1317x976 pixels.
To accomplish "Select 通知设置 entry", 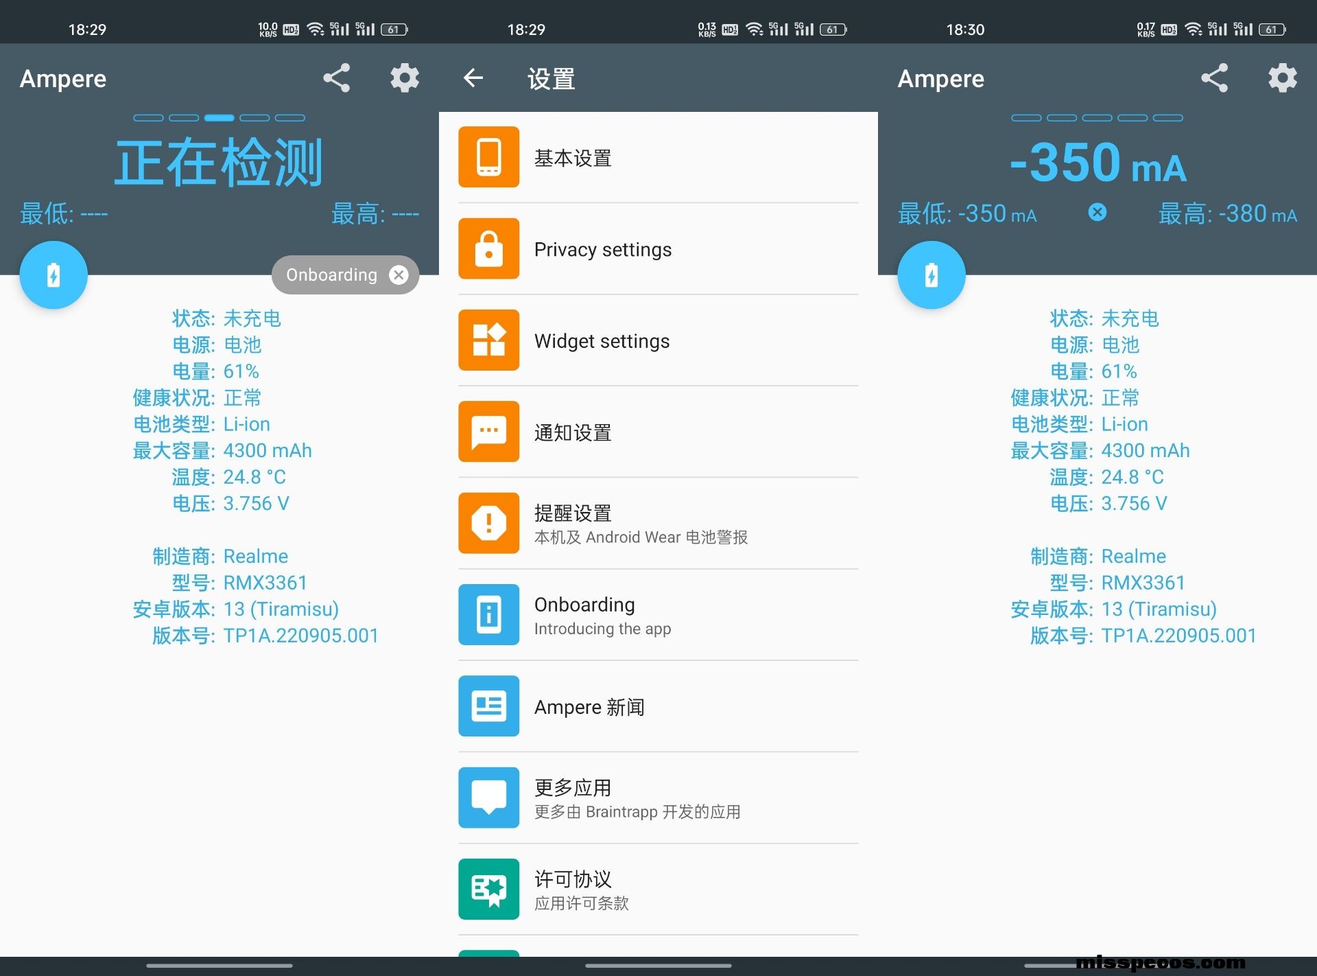I will click(x=658, y=432).
